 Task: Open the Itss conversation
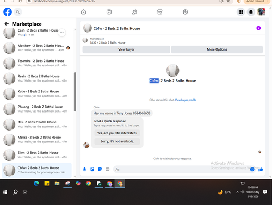tap(36, 125)
